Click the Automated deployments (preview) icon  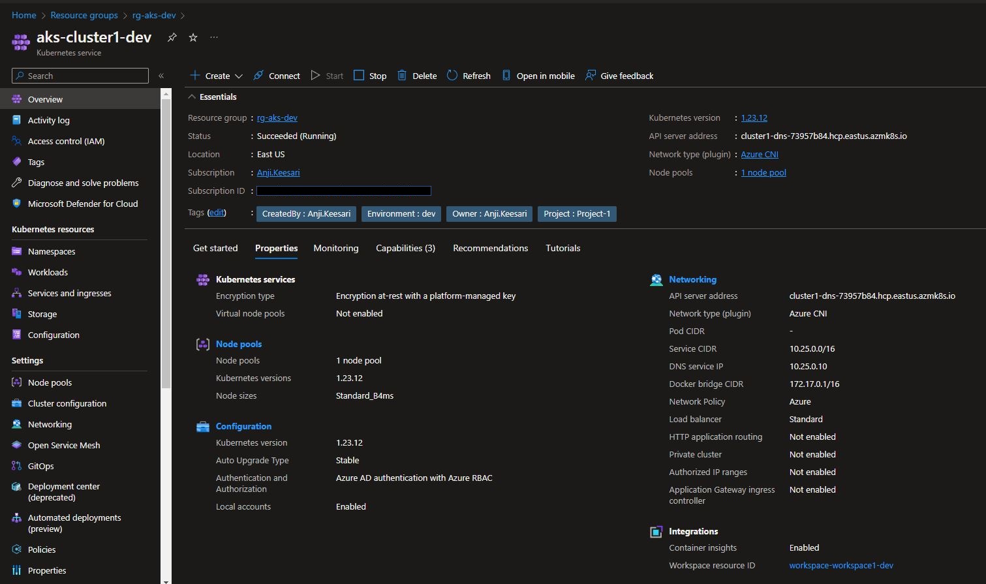(x=17, y=518)
